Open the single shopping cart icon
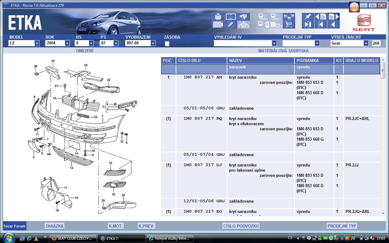This screenshot has height=243, width=389. pos(289,25)
